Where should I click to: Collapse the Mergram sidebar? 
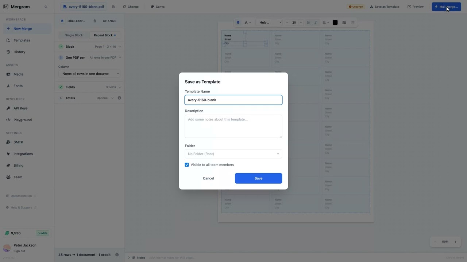pyautogui.click(x=46, y=7)
